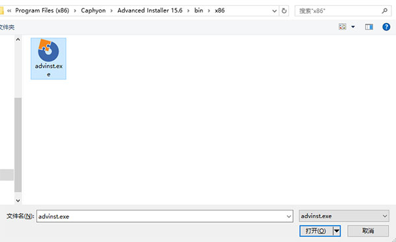Expand the address bar history dropdown
Viewport: 396px width, 242px height.
275,11
